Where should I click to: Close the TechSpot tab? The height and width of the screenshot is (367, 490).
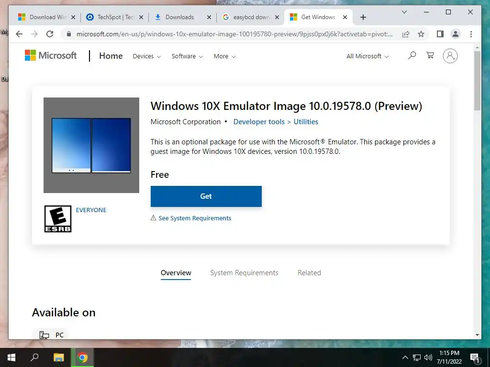(x=141, y=17)
